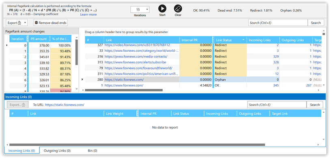Open https://www.foxnews.com/foxaroundtheworld/ link

pyautogui.click(x=138, y=68)
